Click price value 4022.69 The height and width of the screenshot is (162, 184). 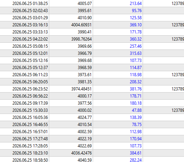tap(85, 146)
